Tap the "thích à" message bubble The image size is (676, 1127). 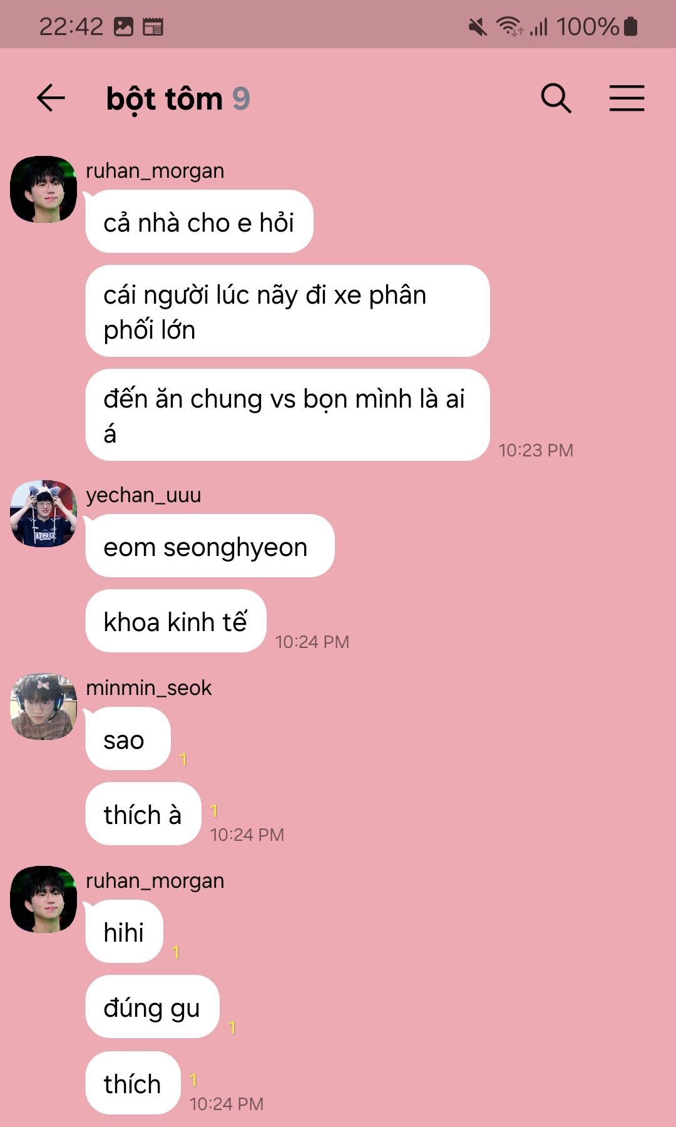pyautogui.click(x=143, y=814)
